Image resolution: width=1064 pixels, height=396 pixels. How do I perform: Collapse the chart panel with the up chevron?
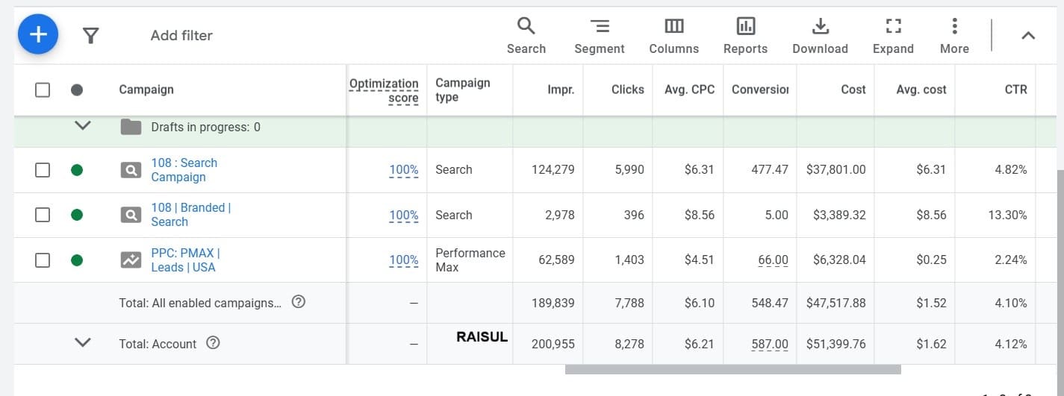[x=1028, y=35]
